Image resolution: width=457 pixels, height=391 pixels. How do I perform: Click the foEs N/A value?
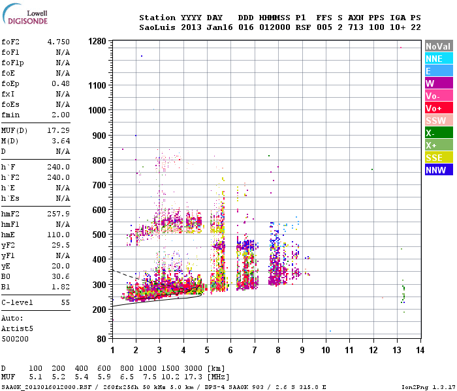(63, 104)
